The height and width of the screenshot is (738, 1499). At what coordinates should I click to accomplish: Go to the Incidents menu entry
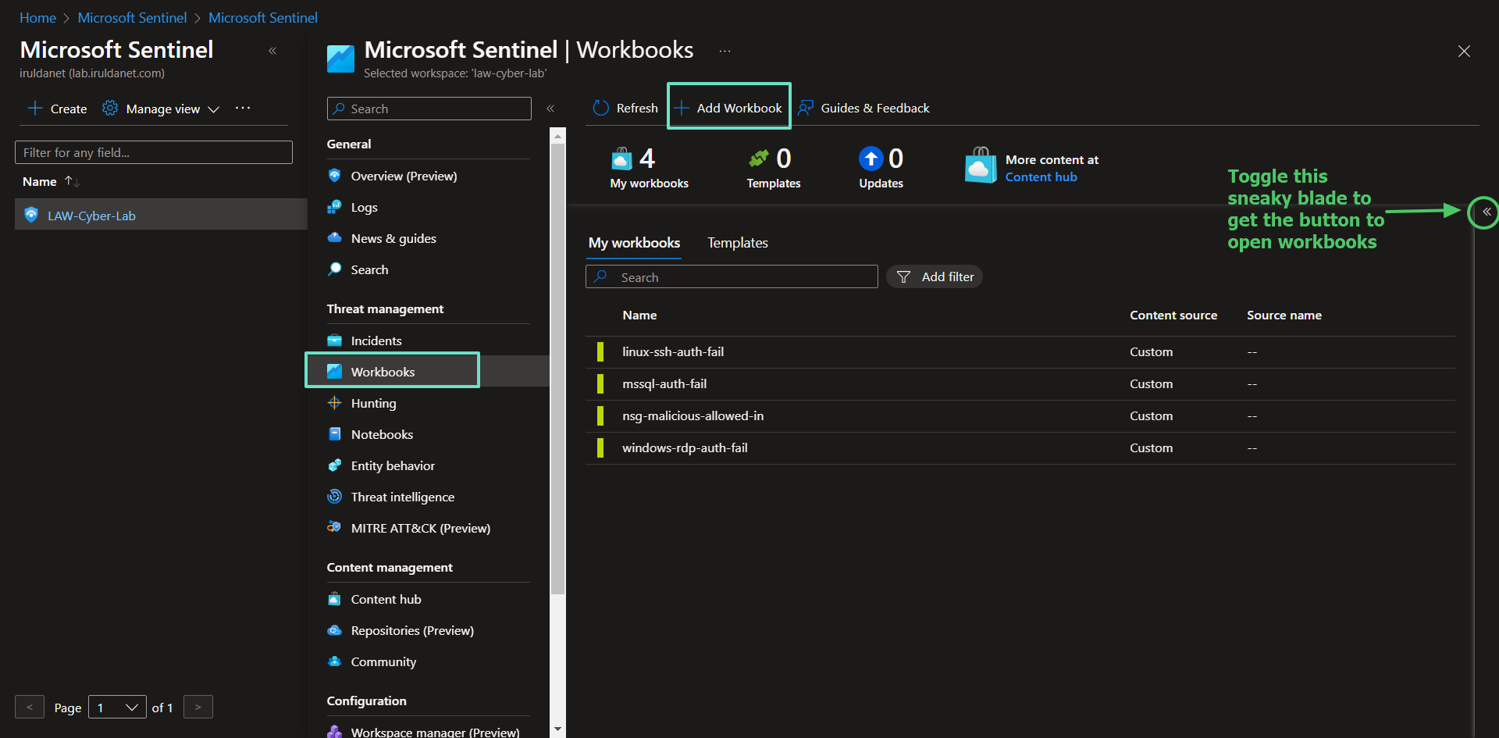376,340
